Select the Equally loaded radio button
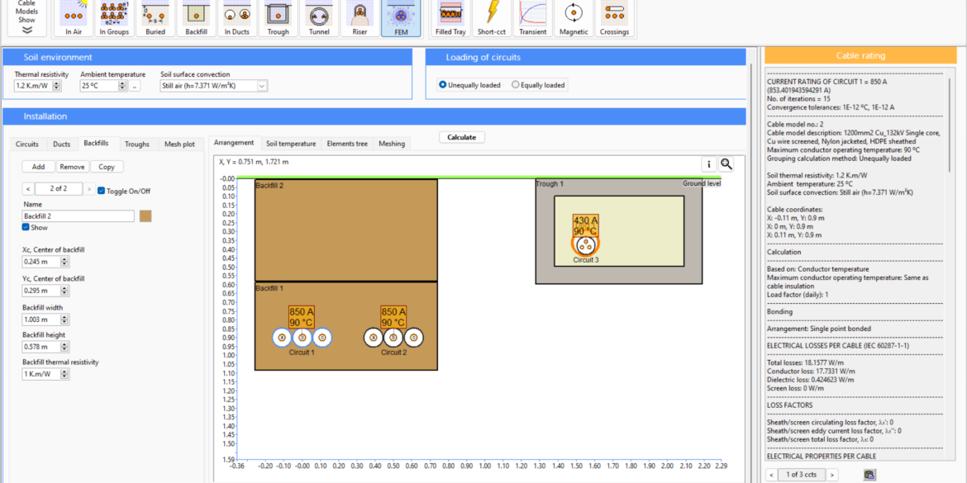Screen dimensions: 967x483 (x=517, y=85)
